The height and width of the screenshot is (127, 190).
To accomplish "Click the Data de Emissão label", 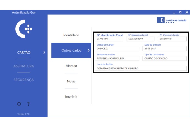I will (153, 45).
